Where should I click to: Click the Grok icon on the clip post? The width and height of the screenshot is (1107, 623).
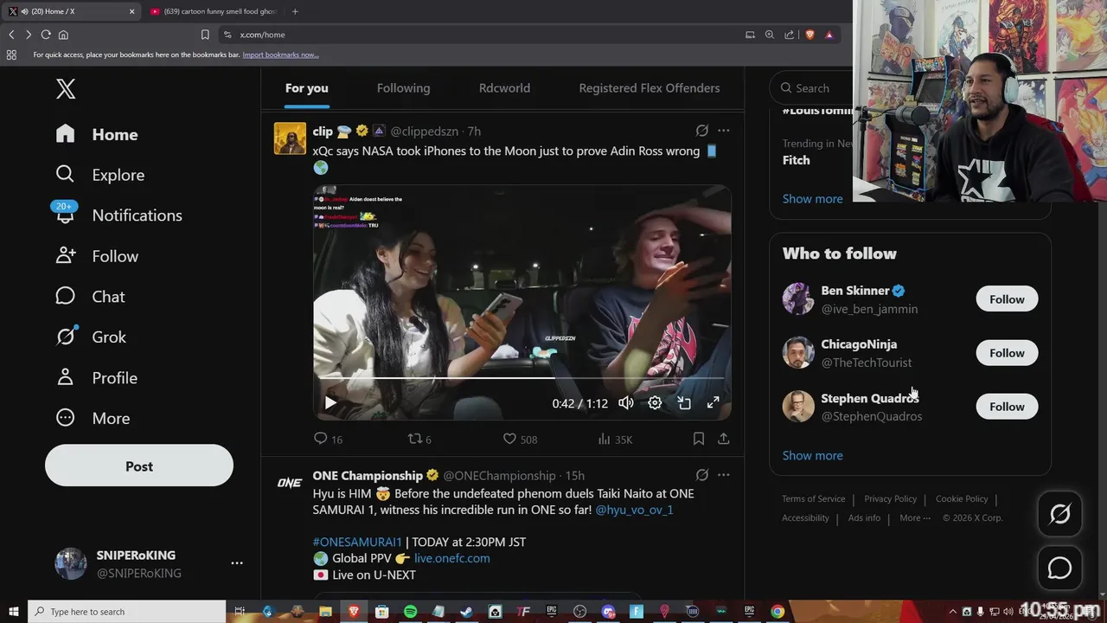pos(702,131)
